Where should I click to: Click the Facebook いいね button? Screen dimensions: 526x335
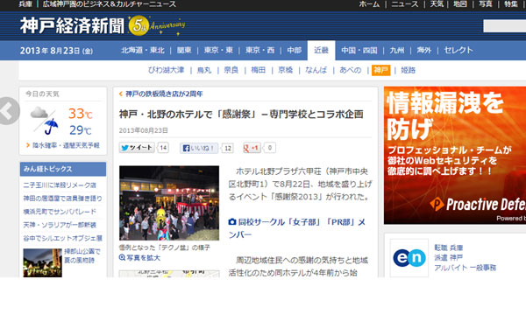pos(199,148)
